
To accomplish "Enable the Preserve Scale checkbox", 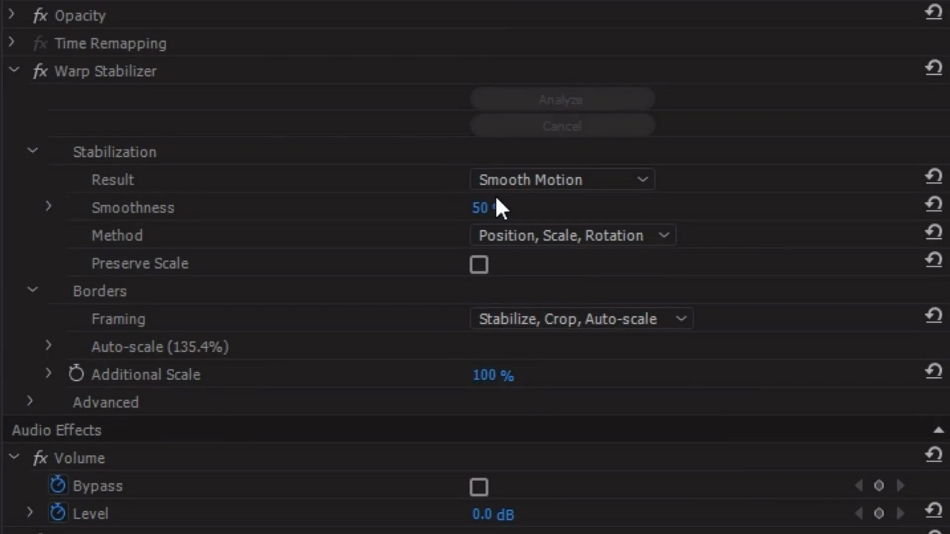I will point(478,265).
